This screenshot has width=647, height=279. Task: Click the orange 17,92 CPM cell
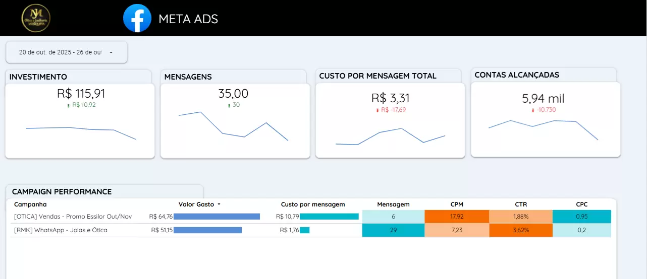point(457,217)
